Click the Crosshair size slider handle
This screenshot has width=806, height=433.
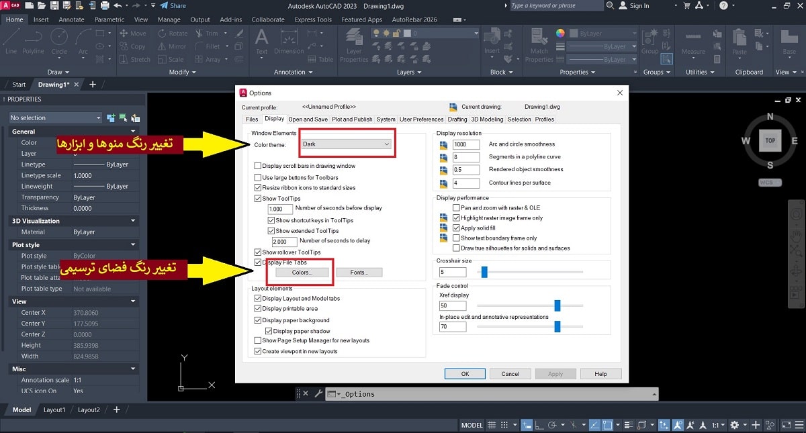pyautogui.click(x=484, y=272)
